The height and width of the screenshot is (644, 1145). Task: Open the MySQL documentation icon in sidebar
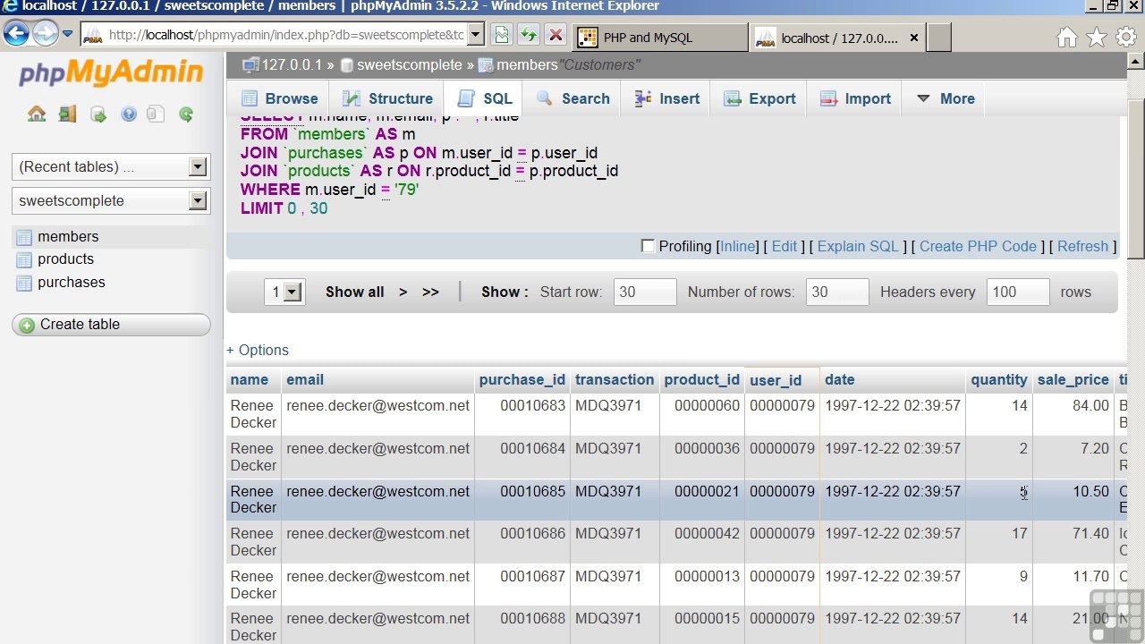[x=156, y=114]
